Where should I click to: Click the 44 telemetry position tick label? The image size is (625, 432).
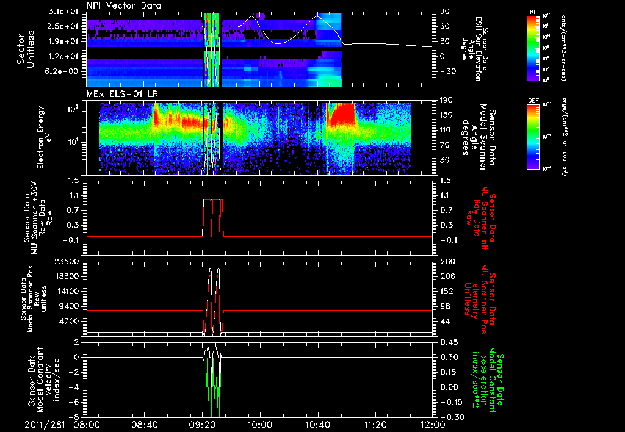pos(446,321)
